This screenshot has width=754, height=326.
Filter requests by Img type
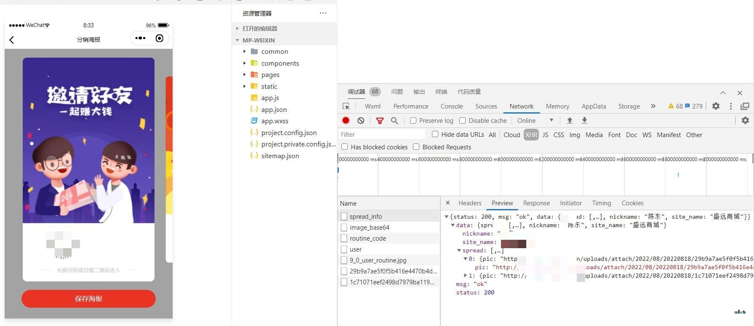(x=575, y=135)
